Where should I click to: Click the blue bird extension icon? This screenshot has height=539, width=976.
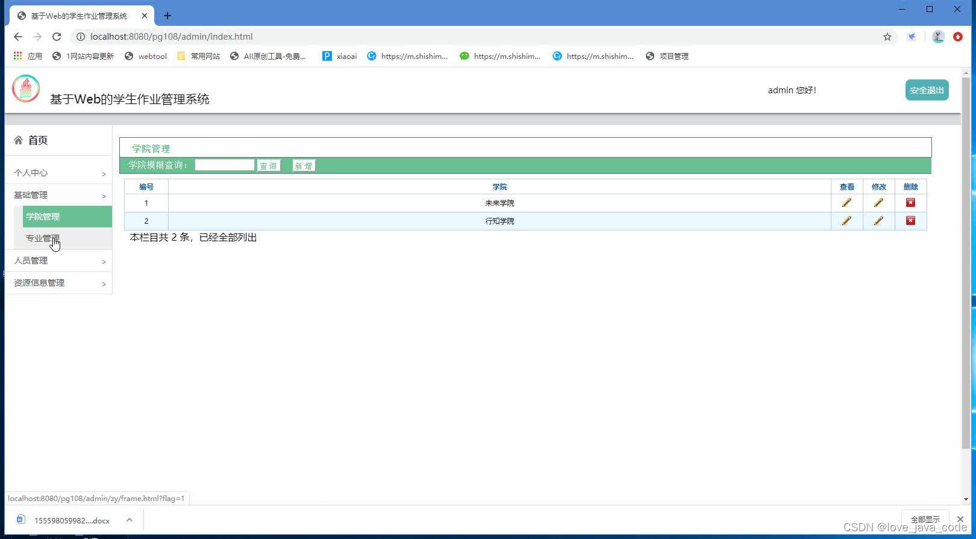(912, 37)
